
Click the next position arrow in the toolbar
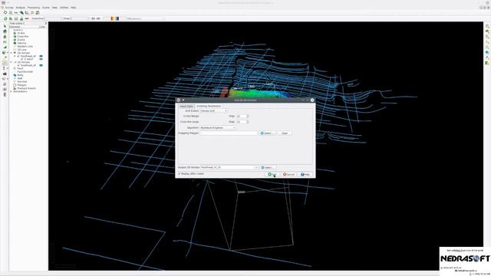click(98, 18)
